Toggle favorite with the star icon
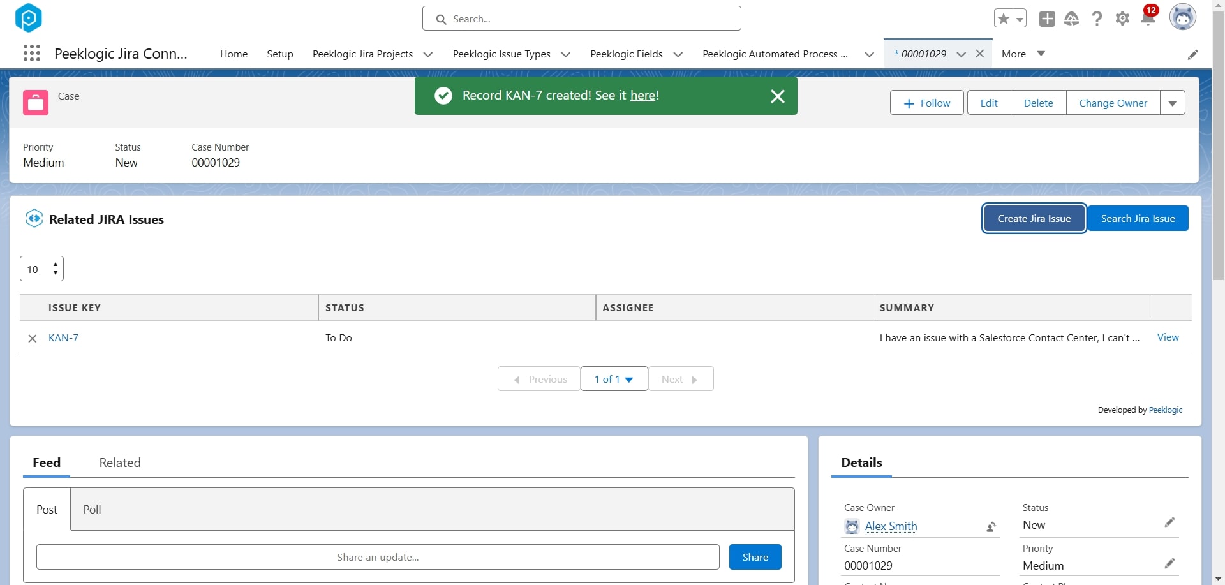Viewport: 1225px width, 585px height. tap(1002, 17)
